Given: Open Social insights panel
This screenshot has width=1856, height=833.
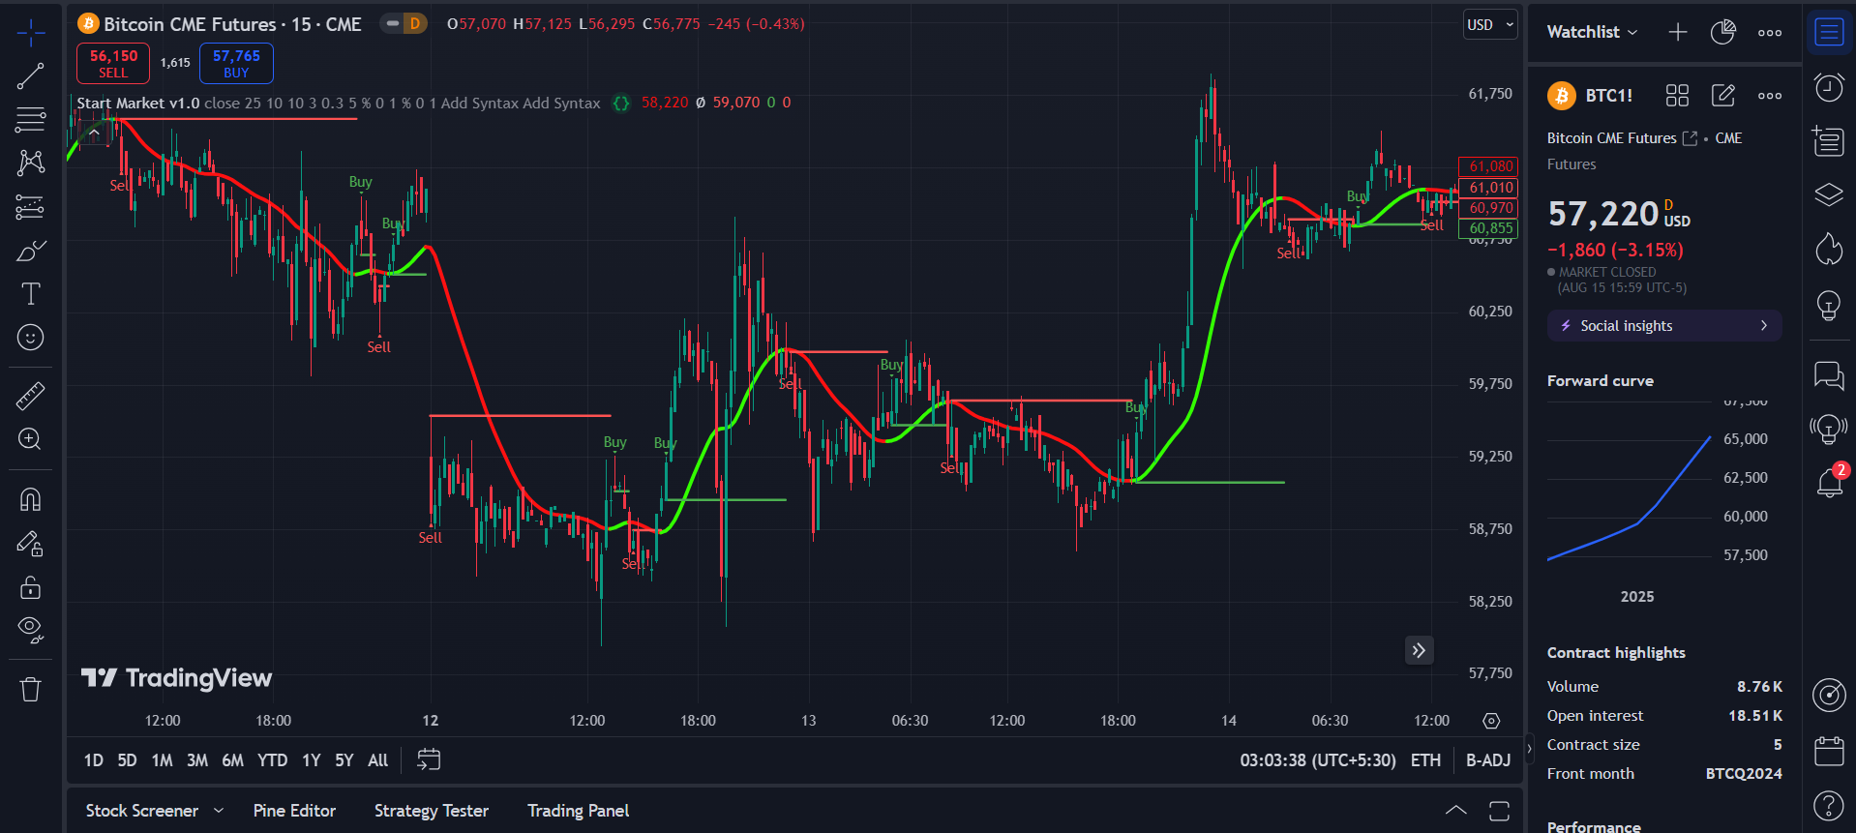Looking at the screenshot, I should click(x=1664, y=326).
